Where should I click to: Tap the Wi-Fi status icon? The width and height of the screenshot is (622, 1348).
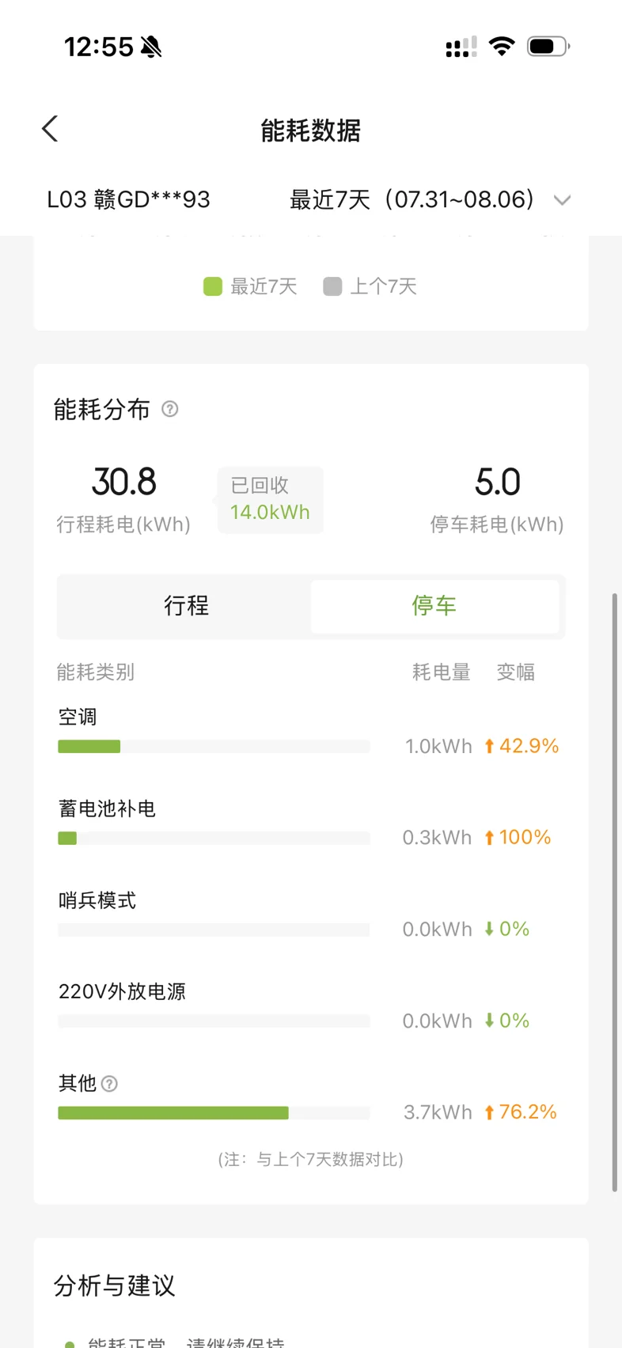[502, 46]
